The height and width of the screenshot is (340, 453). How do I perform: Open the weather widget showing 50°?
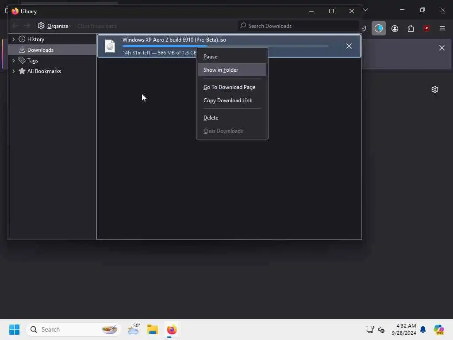pos(134,329)
